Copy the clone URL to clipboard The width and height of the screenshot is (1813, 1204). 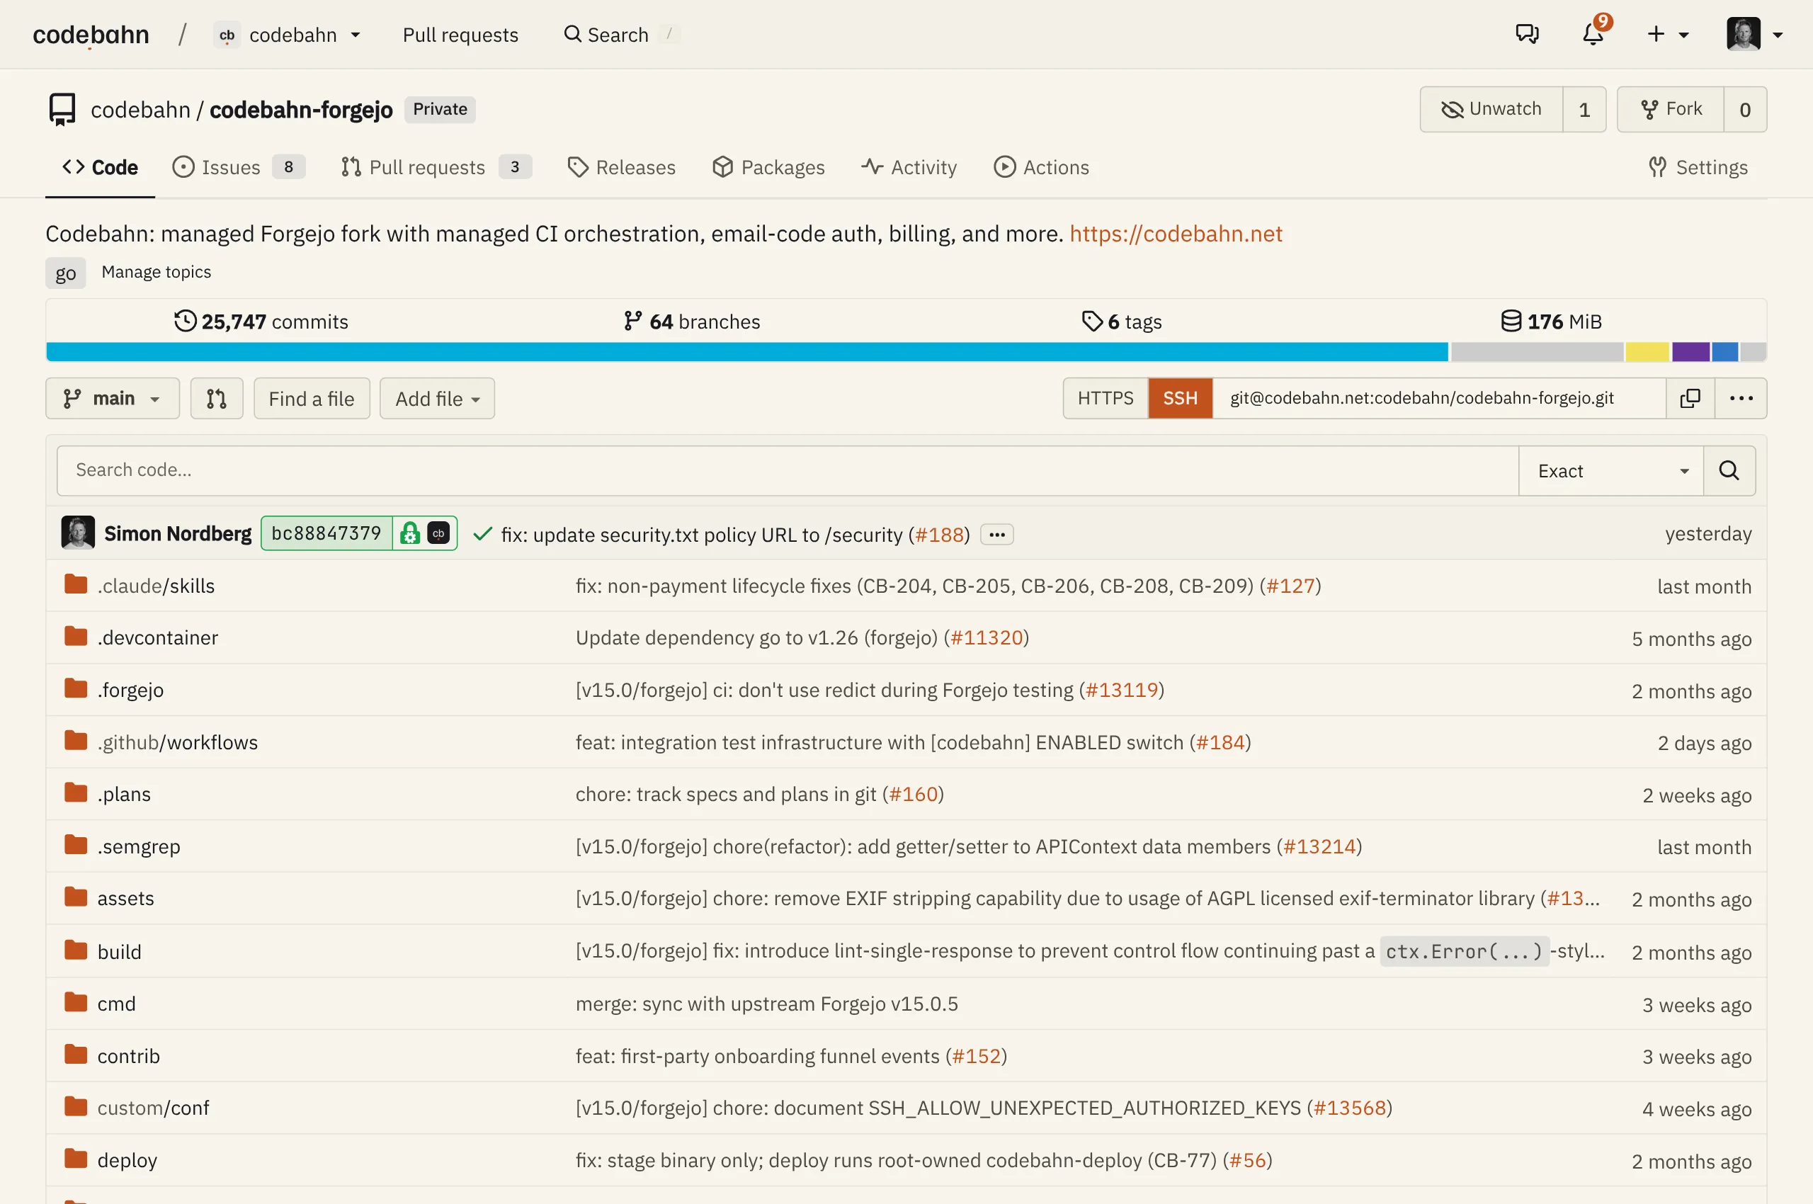coord(1690,398)
